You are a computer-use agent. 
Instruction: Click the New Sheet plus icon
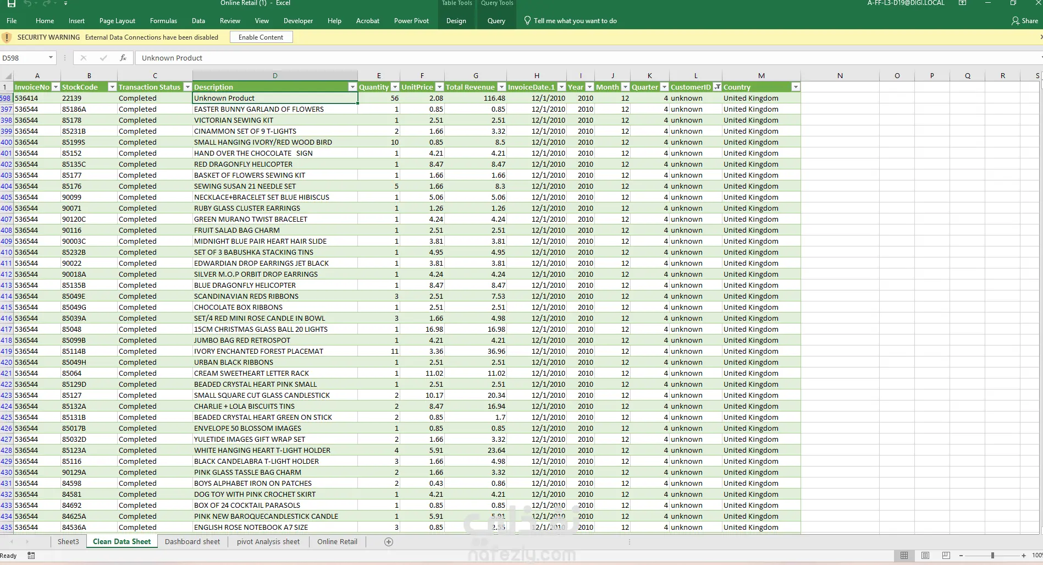(389, 542)
